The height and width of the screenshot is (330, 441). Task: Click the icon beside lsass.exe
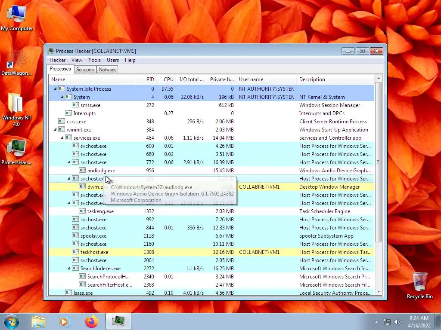pos(68,292)
